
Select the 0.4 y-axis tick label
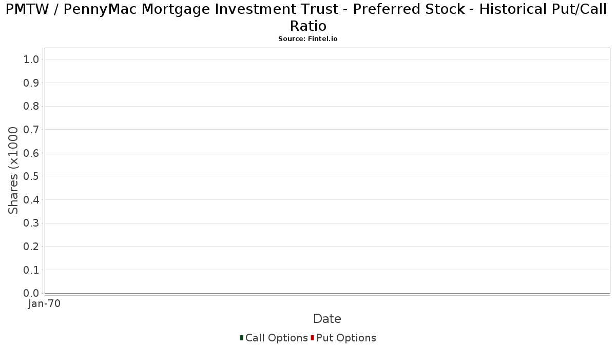pos(31,200)
